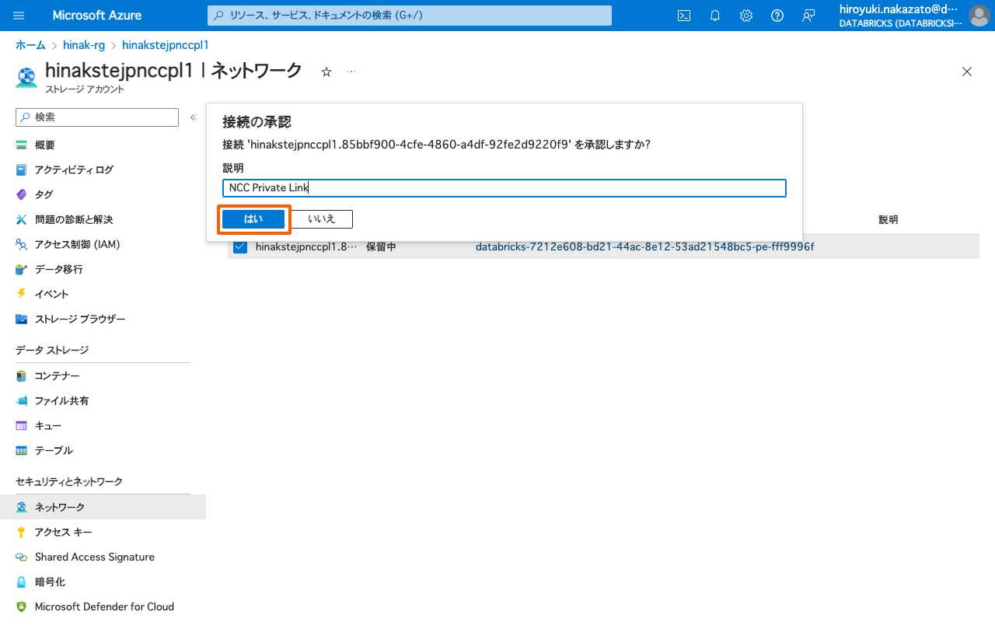995x629 pixels.
Task: Open Cloud Shell from the top bar
Action: 684,16
